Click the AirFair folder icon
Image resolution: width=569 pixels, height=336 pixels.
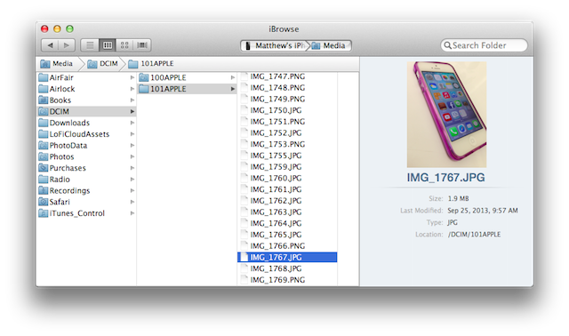coord(44,77)
